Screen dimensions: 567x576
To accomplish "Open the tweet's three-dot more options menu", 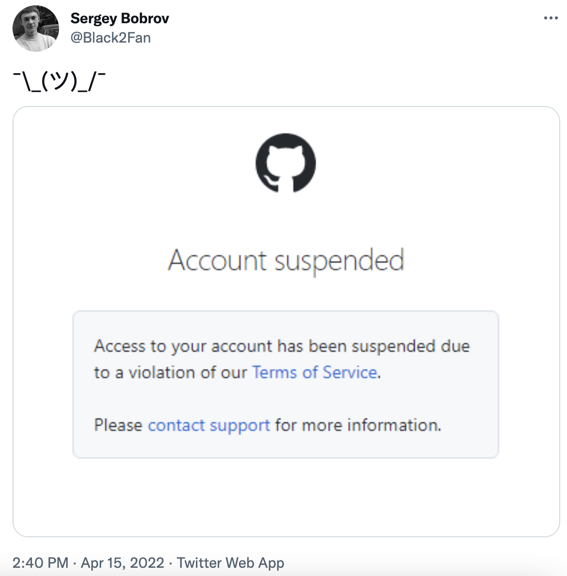I will 551,18.
